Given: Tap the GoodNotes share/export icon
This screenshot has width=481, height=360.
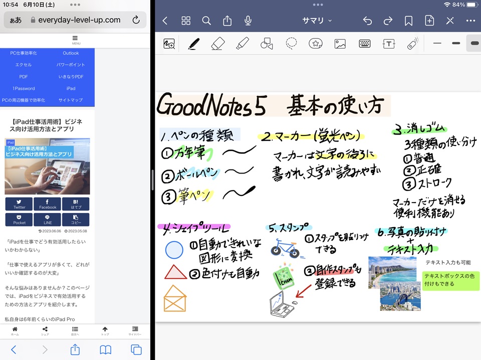Looking at the screenshot, I should click(227, 20).
